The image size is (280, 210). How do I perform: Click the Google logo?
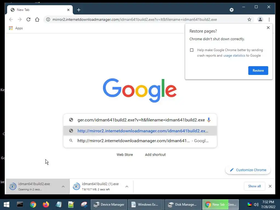pos(140,90)
